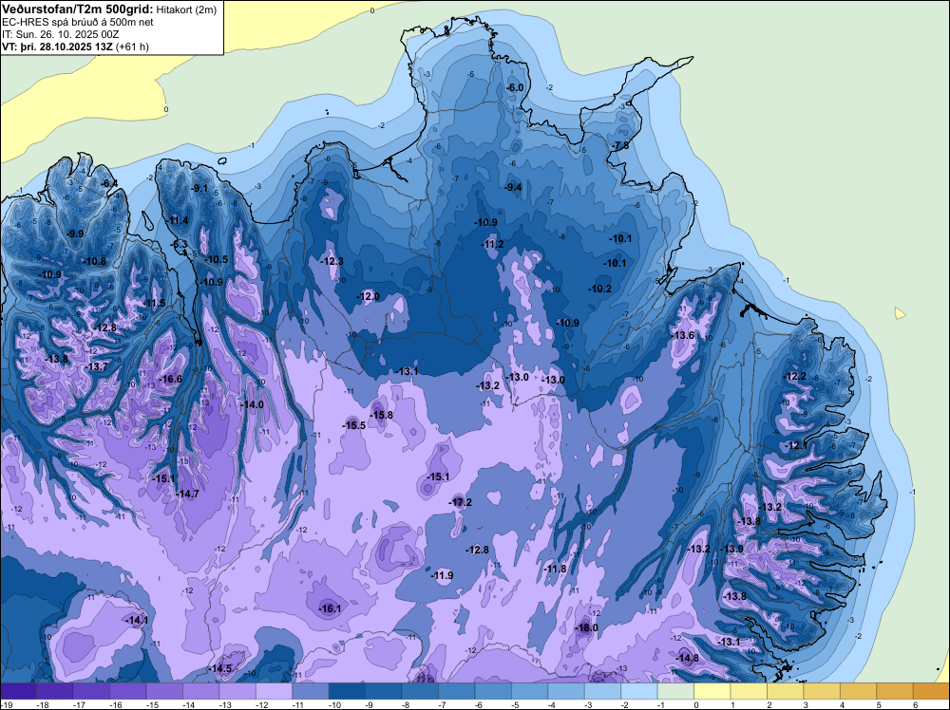Click the -12.2 temperature label in the east
This screenshot has width=950, height=710.
coord(795,376)
